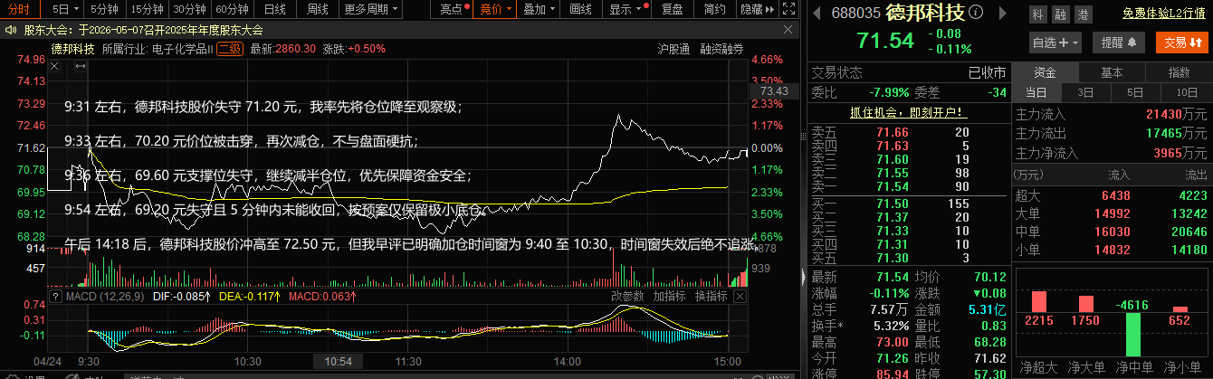Click the 沪股通 label
This screenshot has height=379, width=1213.
(x=673, y=48)
